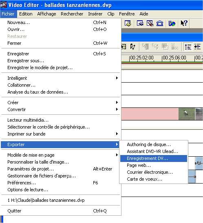Click the window with yellow star icon
Image resolution: width=203 pixels, height=223 pixels.
[128, 23]
